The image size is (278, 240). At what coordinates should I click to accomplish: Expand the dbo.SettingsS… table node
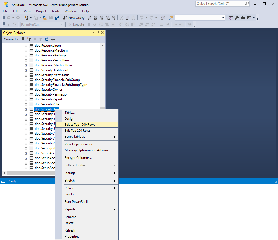26,148
